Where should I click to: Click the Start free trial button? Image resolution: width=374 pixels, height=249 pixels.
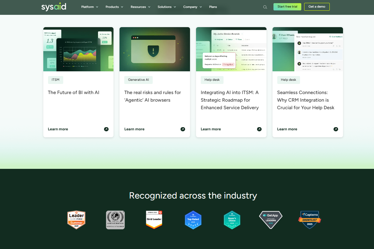tap(287, 6)
